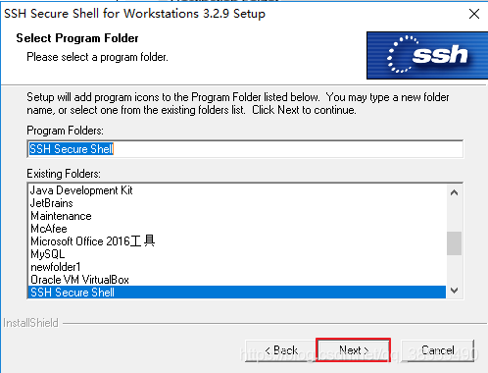This screenshot has height=373, width=488.
Task: Select Java Development Kit in the folders list
Action: click(237, 190)
